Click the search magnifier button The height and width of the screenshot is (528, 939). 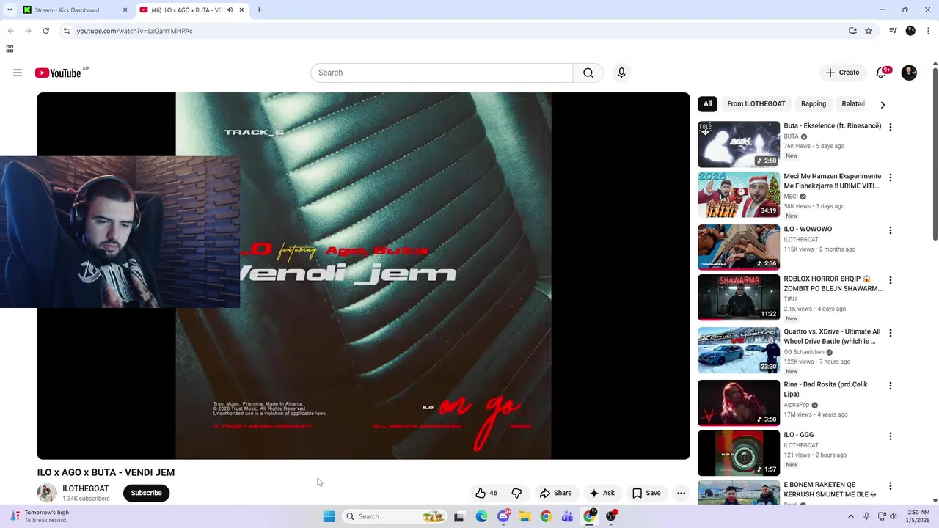(588, 73)
